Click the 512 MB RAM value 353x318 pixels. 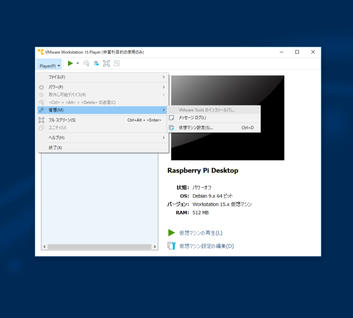[x=200, y=213]
